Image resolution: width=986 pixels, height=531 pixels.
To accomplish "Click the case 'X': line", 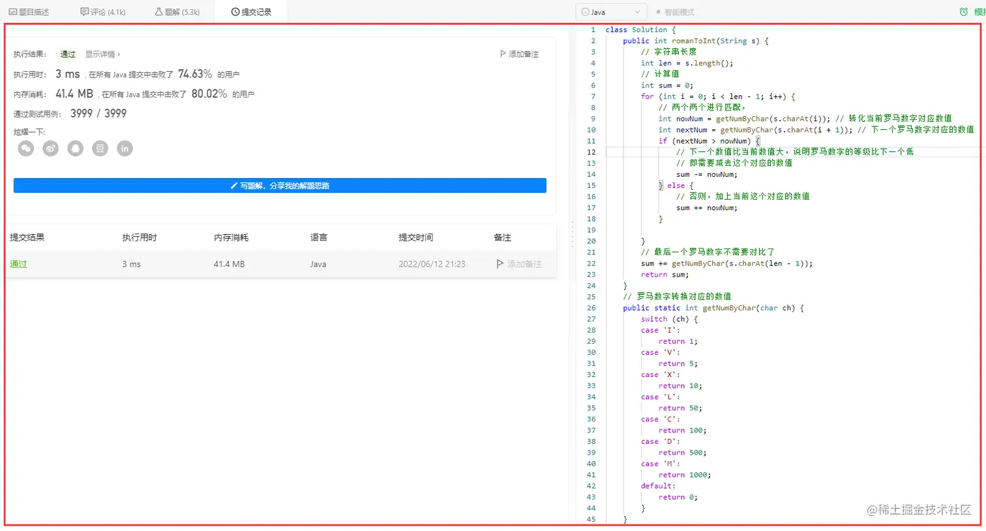I will 660,375.
